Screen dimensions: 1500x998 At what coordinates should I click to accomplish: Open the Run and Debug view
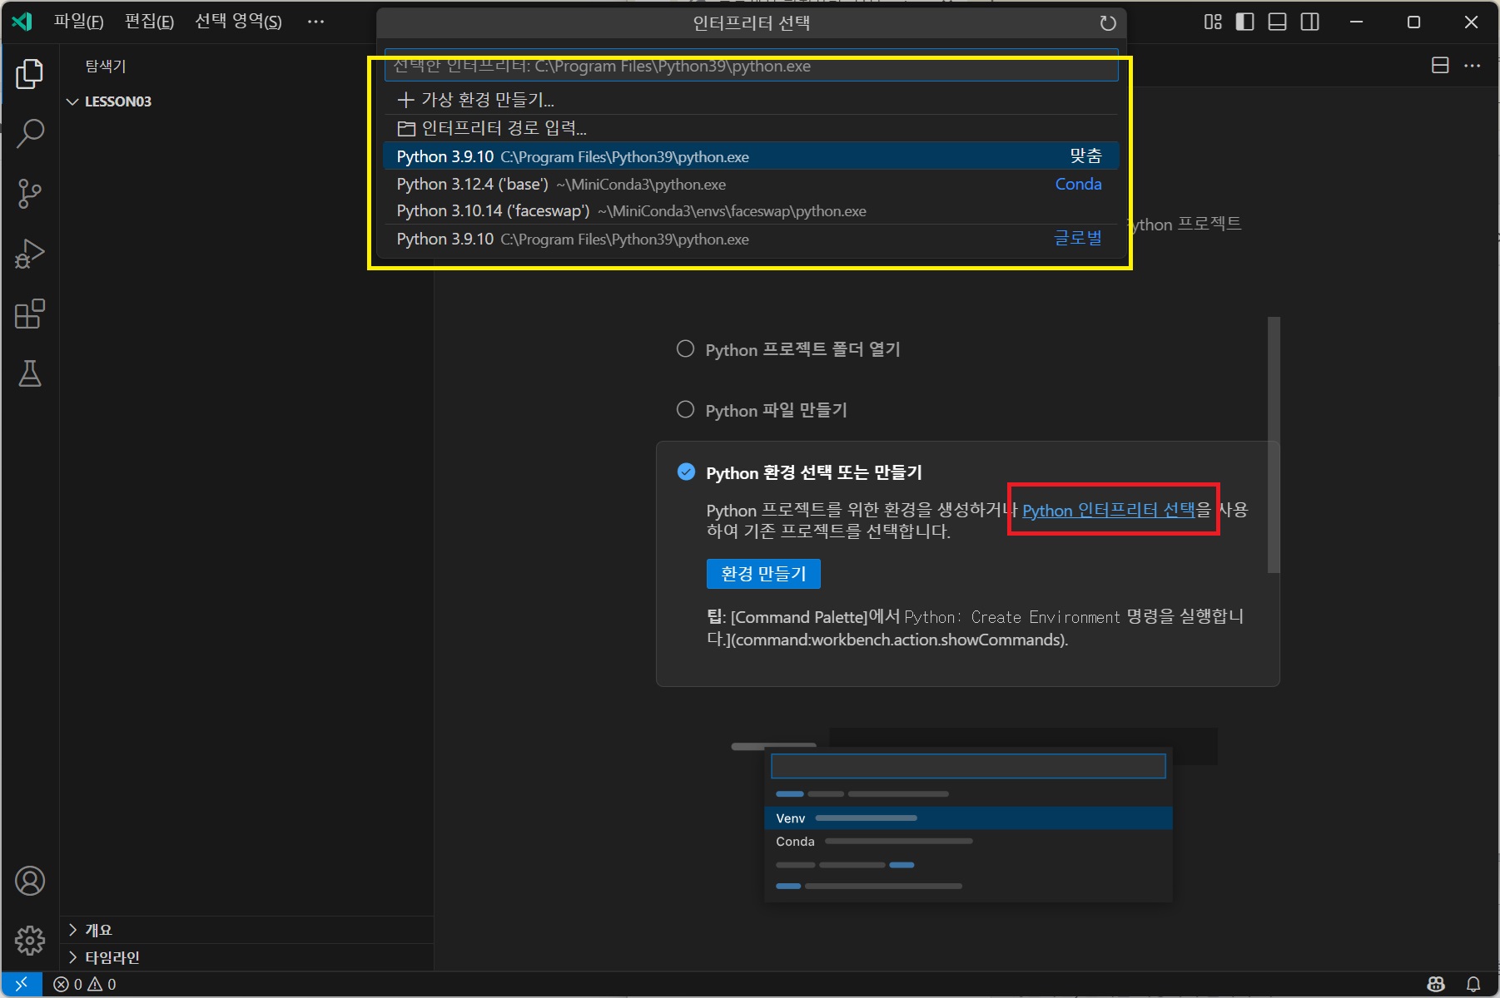29,254
